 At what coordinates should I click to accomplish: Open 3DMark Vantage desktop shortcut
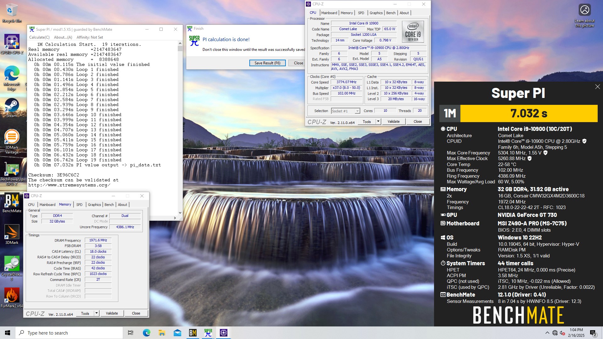[12, 142]
